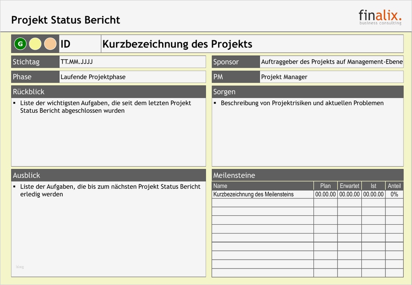Click the orange traffic light circle
The height and width of the screenshot is (285, 412).
[50, 43]
